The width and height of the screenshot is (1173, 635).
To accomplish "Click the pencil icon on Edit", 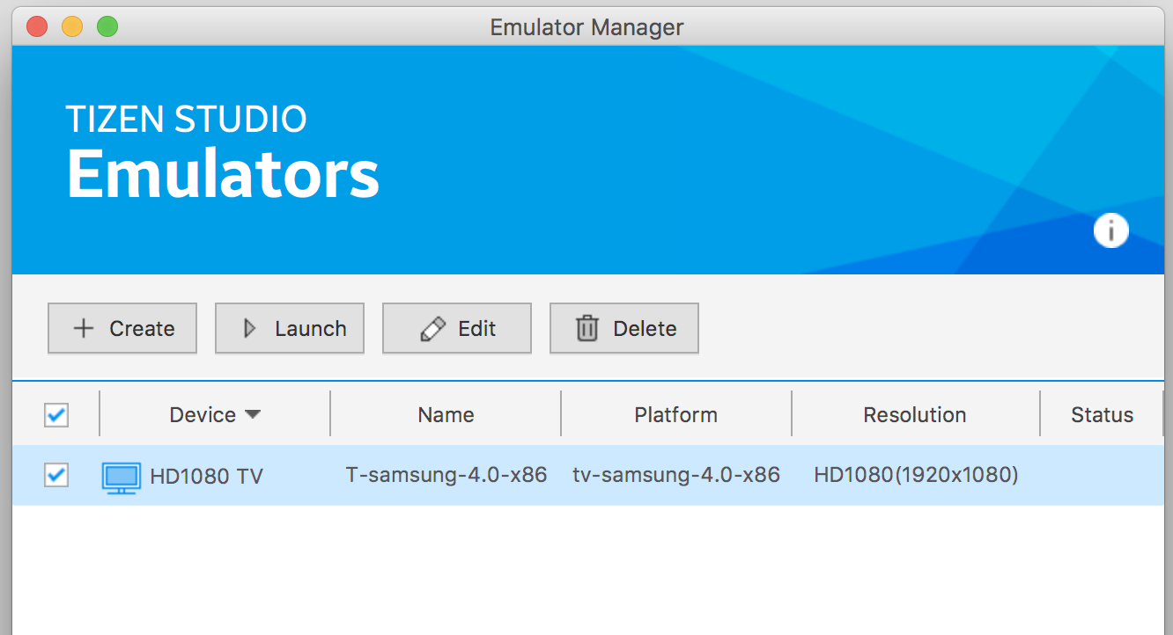I will tap(432, 329).
